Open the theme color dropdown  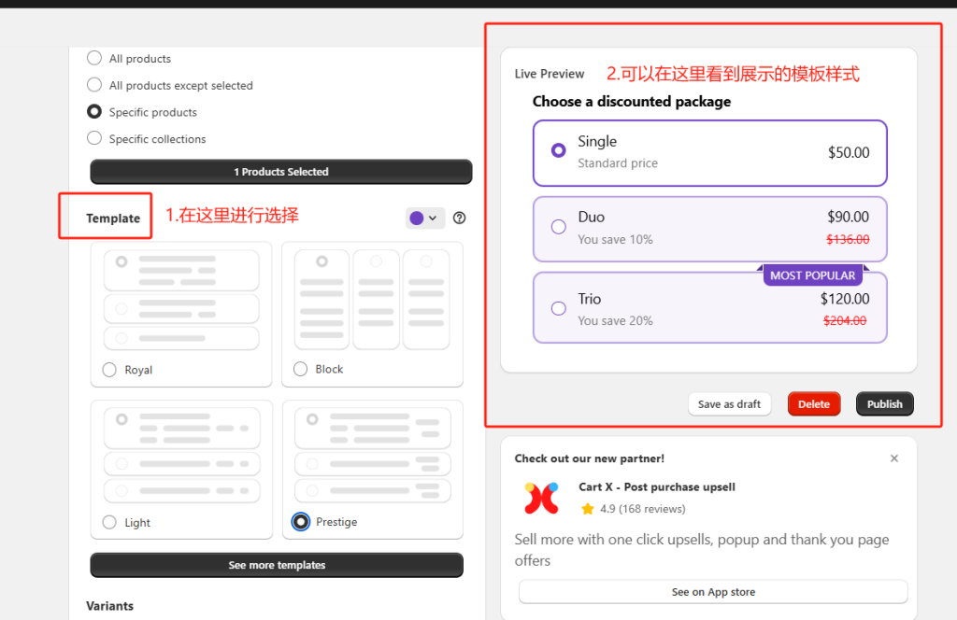click(434, 218)
